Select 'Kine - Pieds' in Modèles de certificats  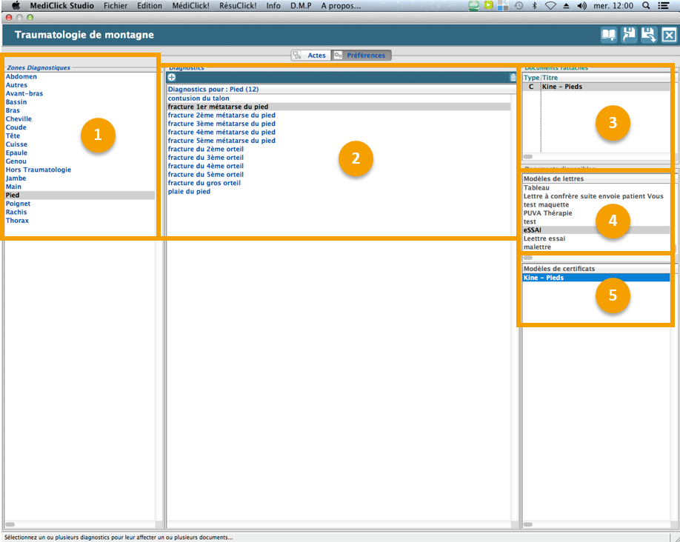point(544,278)
